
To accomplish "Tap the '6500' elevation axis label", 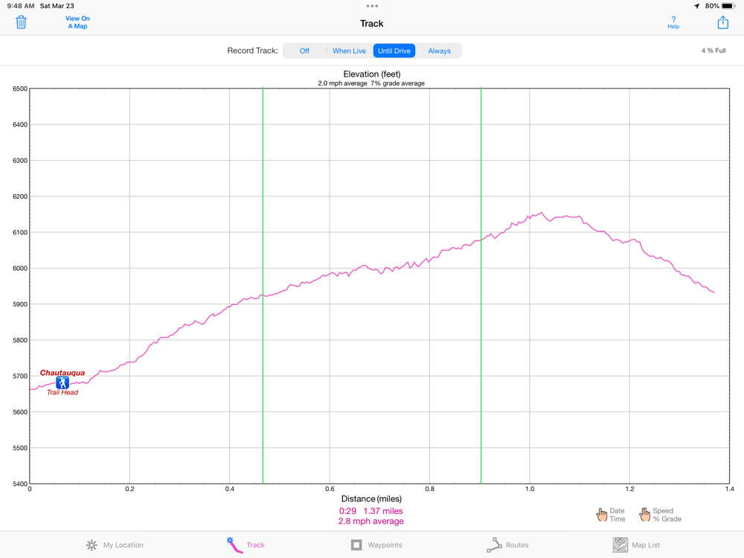I will pyautogui.click(x=20, y=89).
